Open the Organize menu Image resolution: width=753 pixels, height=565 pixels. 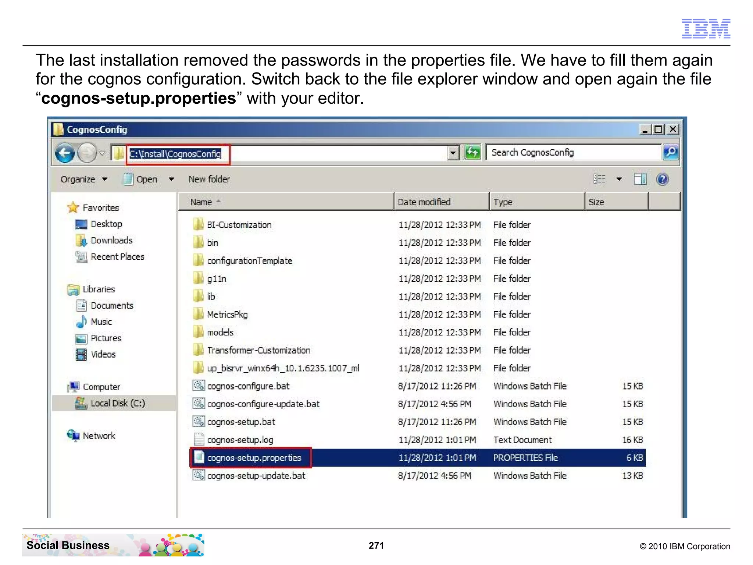click(84, 180)
